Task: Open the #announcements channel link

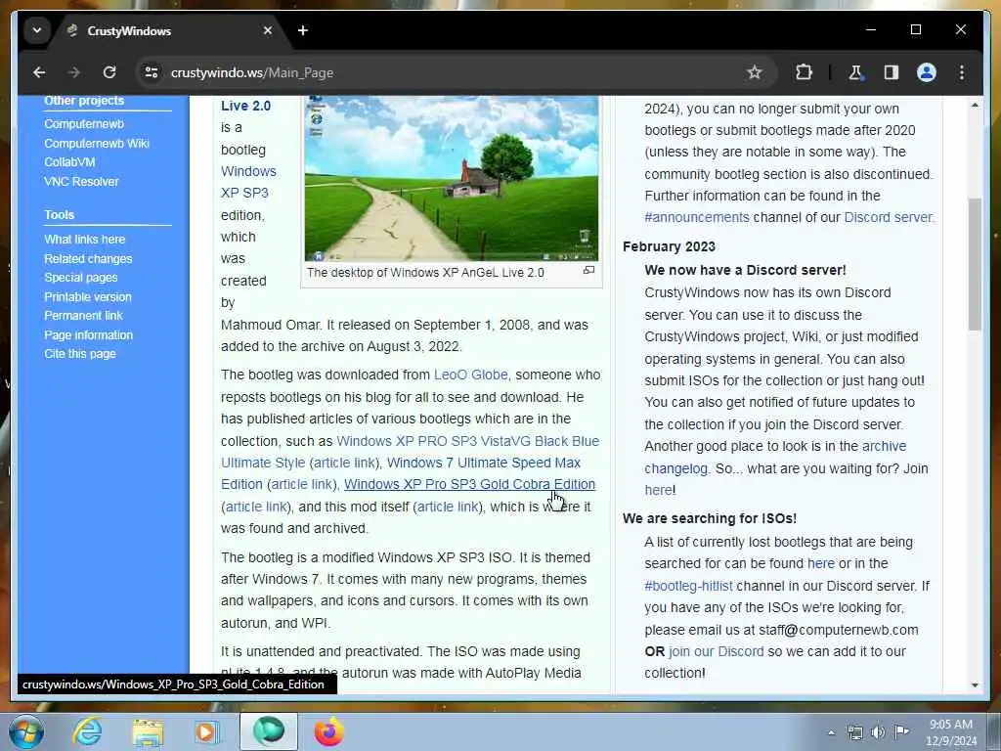Action: point(696,218)
